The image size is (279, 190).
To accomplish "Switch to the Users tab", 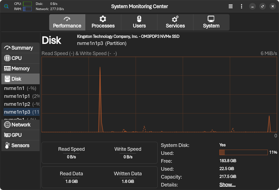I will pyautogui.click(x=139, y=22).
